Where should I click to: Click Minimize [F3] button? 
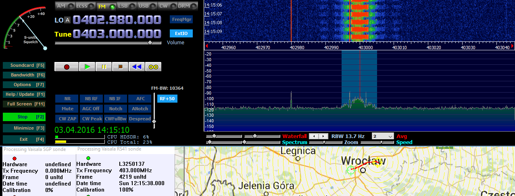[24, 128]
